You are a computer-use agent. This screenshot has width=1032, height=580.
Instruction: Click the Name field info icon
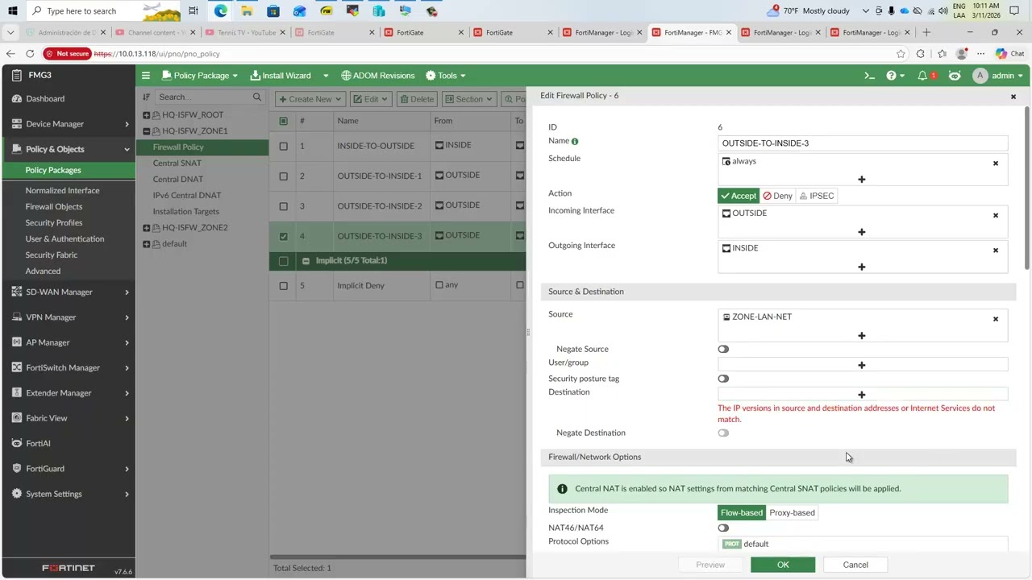coord(575,141)
